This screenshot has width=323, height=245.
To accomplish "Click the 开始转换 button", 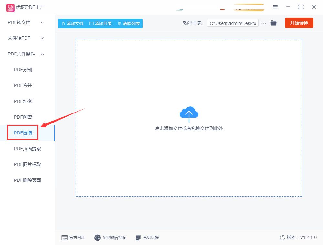I will (x=299, y=23).
